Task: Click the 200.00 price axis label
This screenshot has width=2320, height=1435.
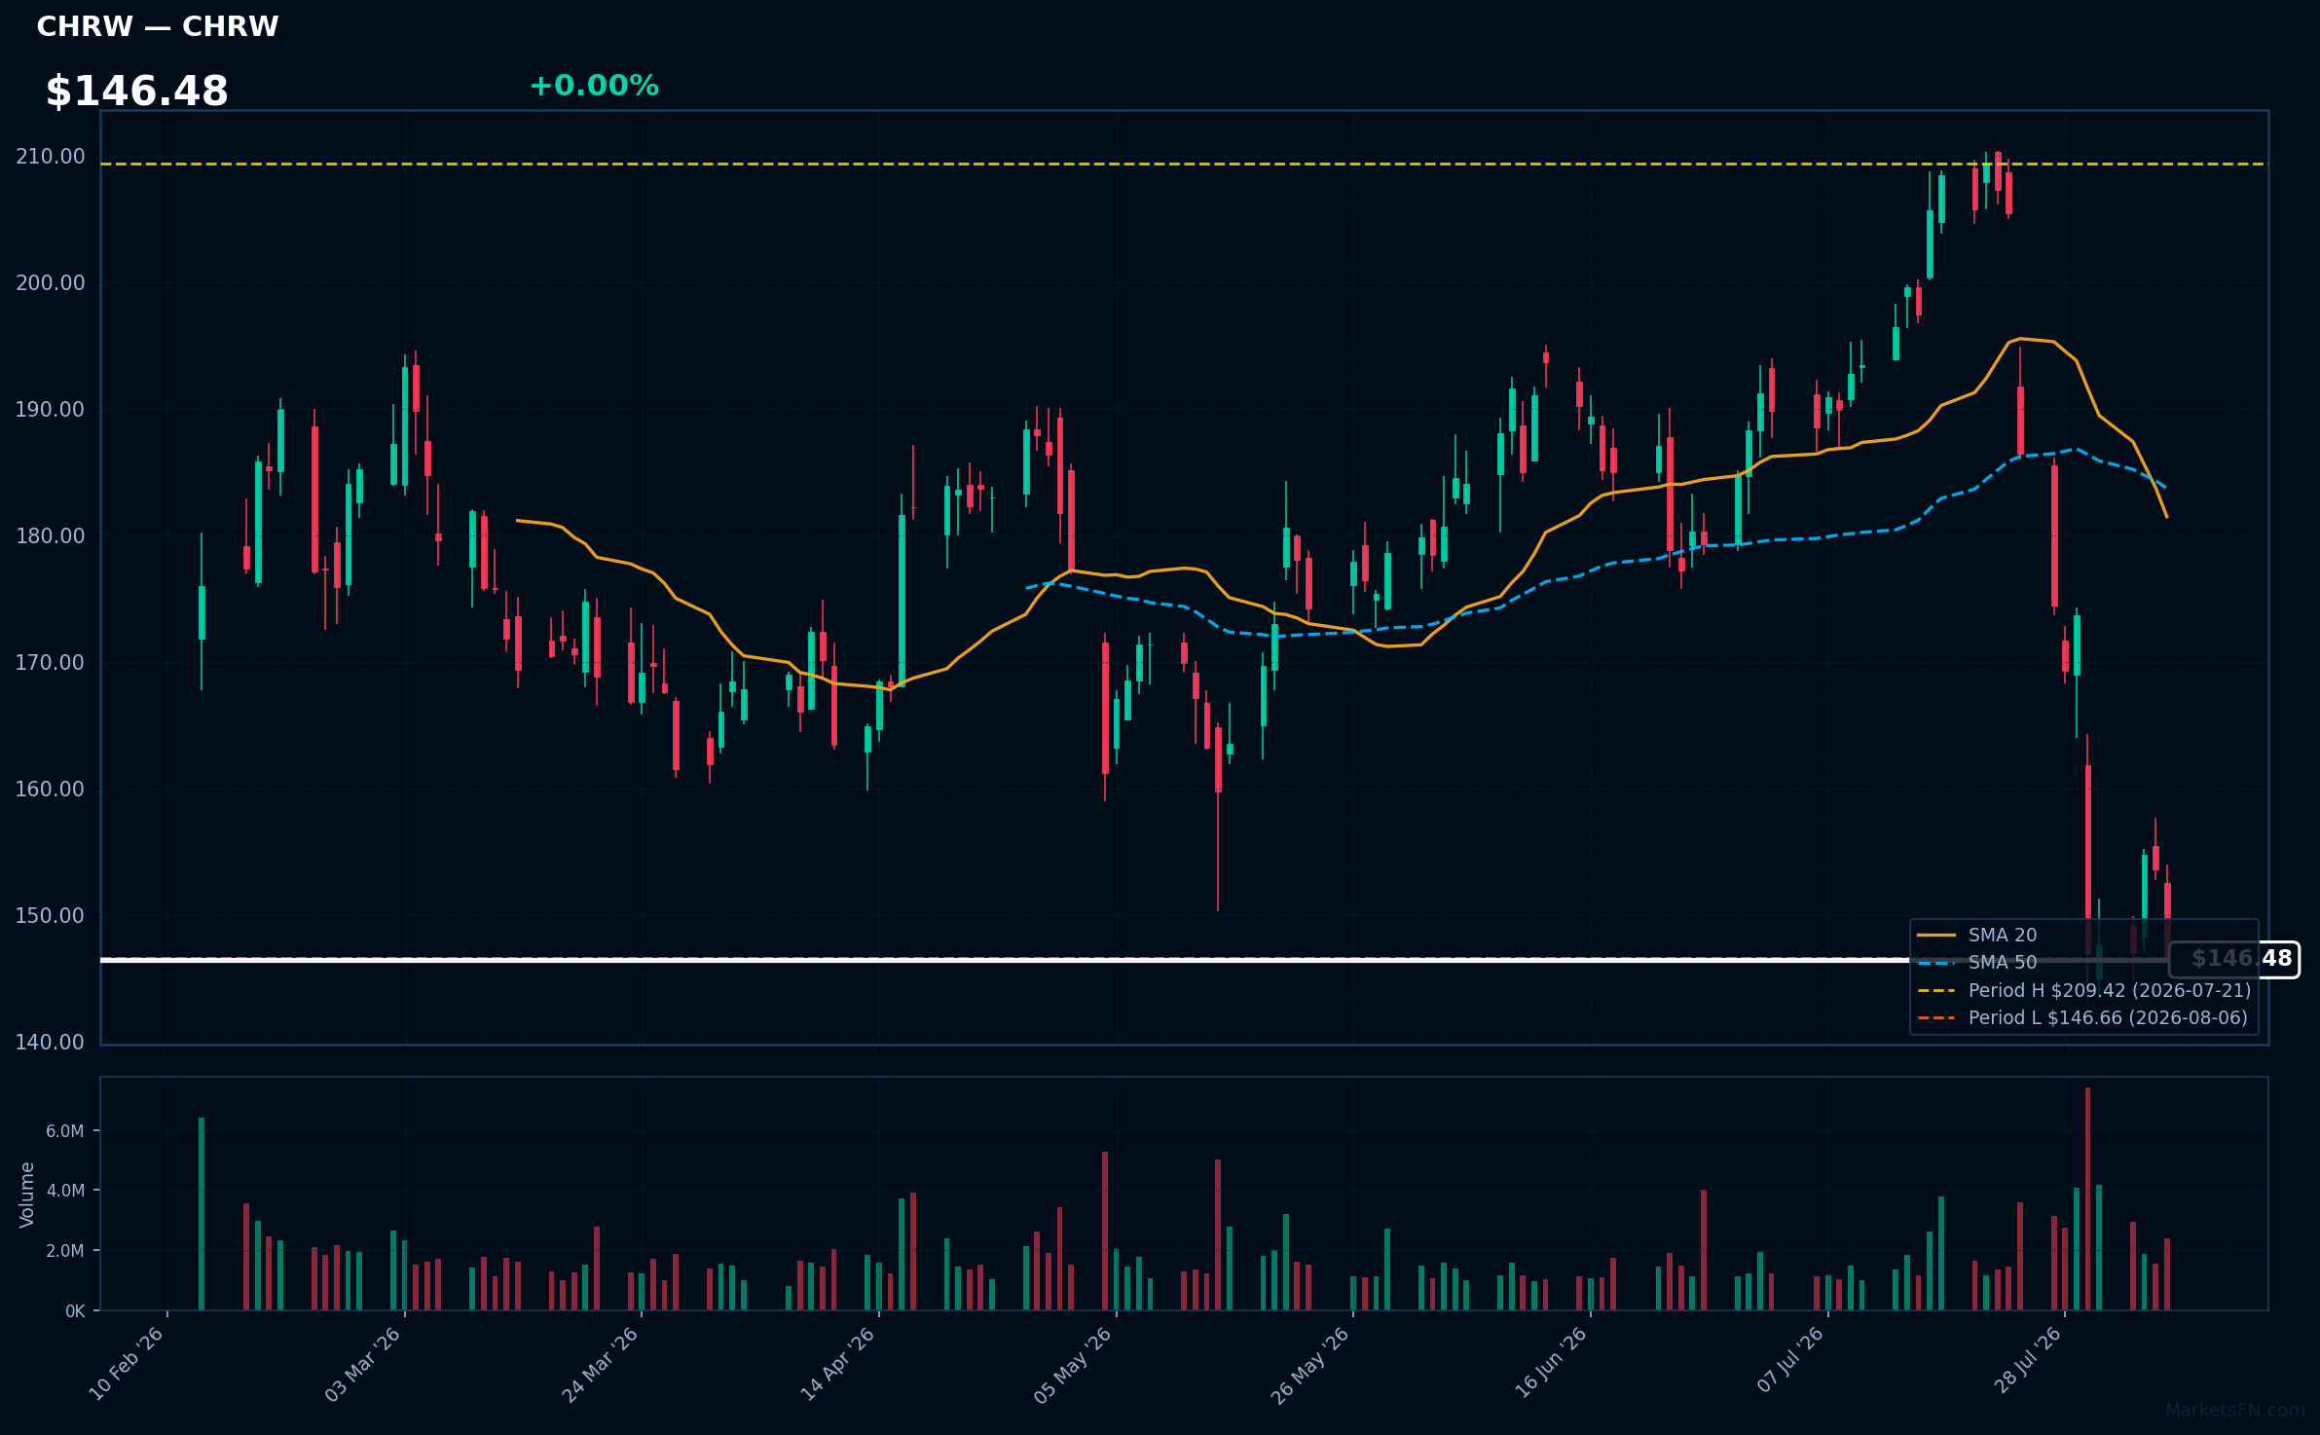Action: [x=51, y=283]
